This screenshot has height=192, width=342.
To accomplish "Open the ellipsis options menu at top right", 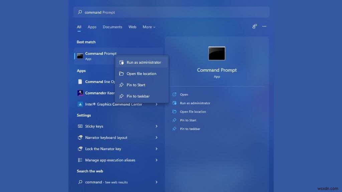I will click(x=264, y=27).
